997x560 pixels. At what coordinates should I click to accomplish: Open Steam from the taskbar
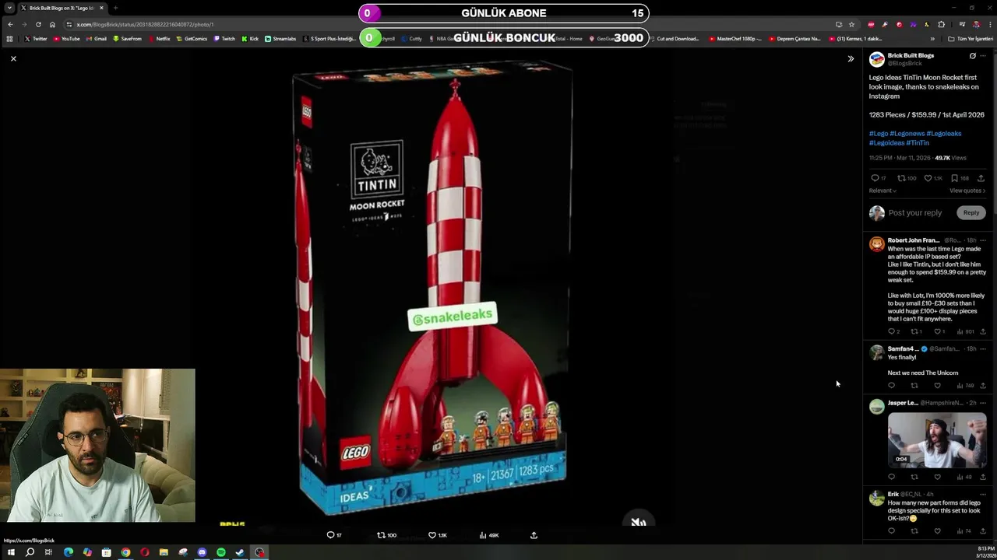[240, 552]
